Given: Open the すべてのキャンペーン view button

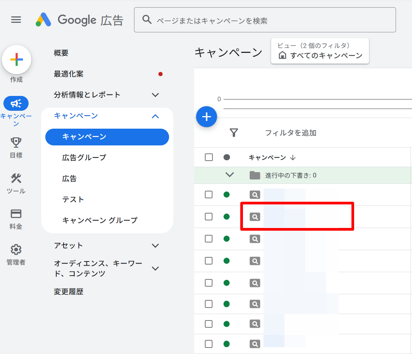Looking at the screenshot, I should 320,51.
